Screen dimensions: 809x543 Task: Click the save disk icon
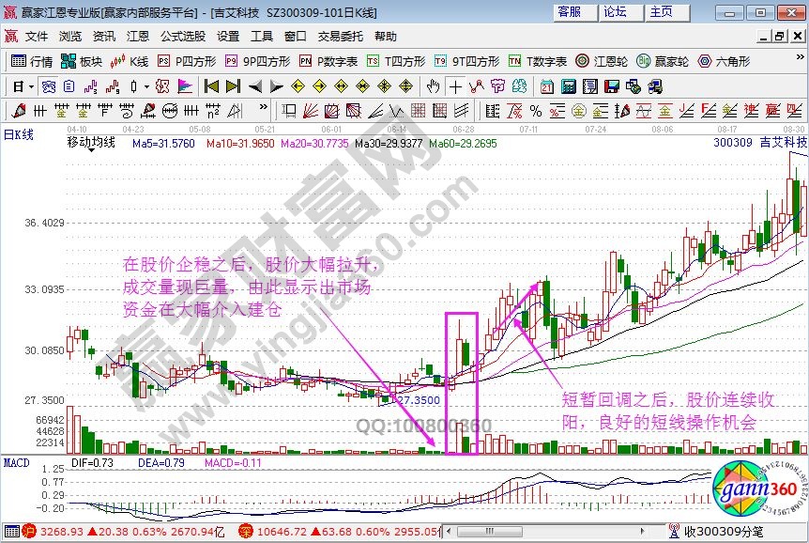(x=613, y=86)
